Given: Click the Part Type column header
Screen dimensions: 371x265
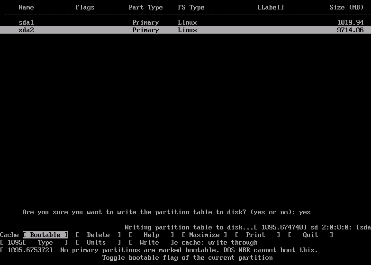Looking at the screenshot, I should point(145,7).
